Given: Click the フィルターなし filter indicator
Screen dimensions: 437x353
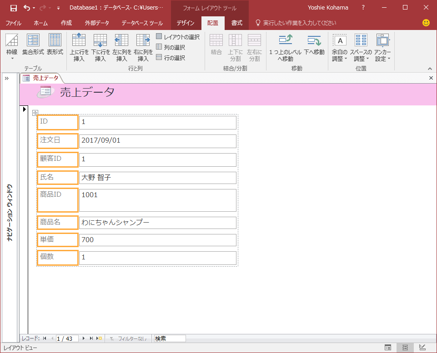Looking at the screenshot, I should tap(128, 338).
